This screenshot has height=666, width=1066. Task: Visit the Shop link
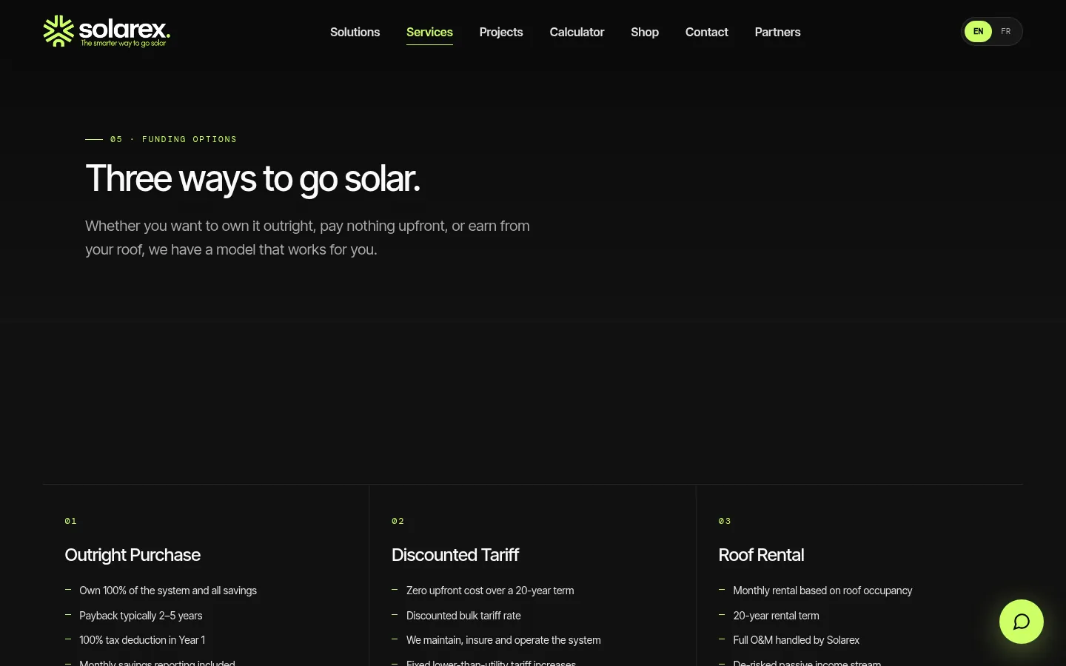(645, 33)
